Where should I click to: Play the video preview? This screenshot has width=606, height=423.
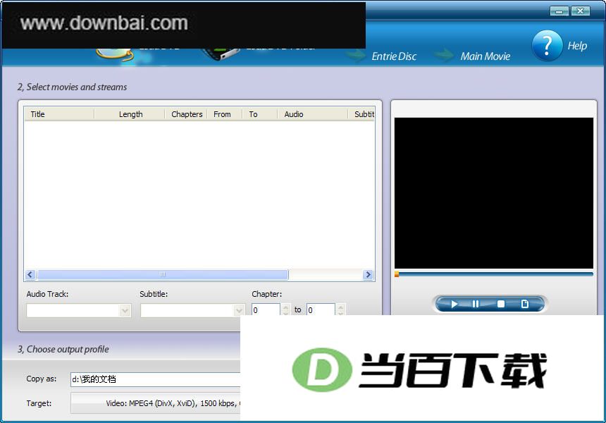pos(454,305)
